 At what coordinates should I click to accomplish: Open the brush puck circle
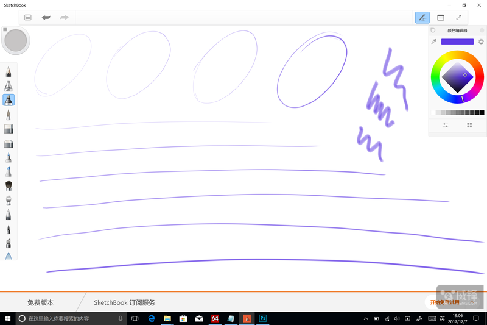pyautogui.click(x=16, y=41)
